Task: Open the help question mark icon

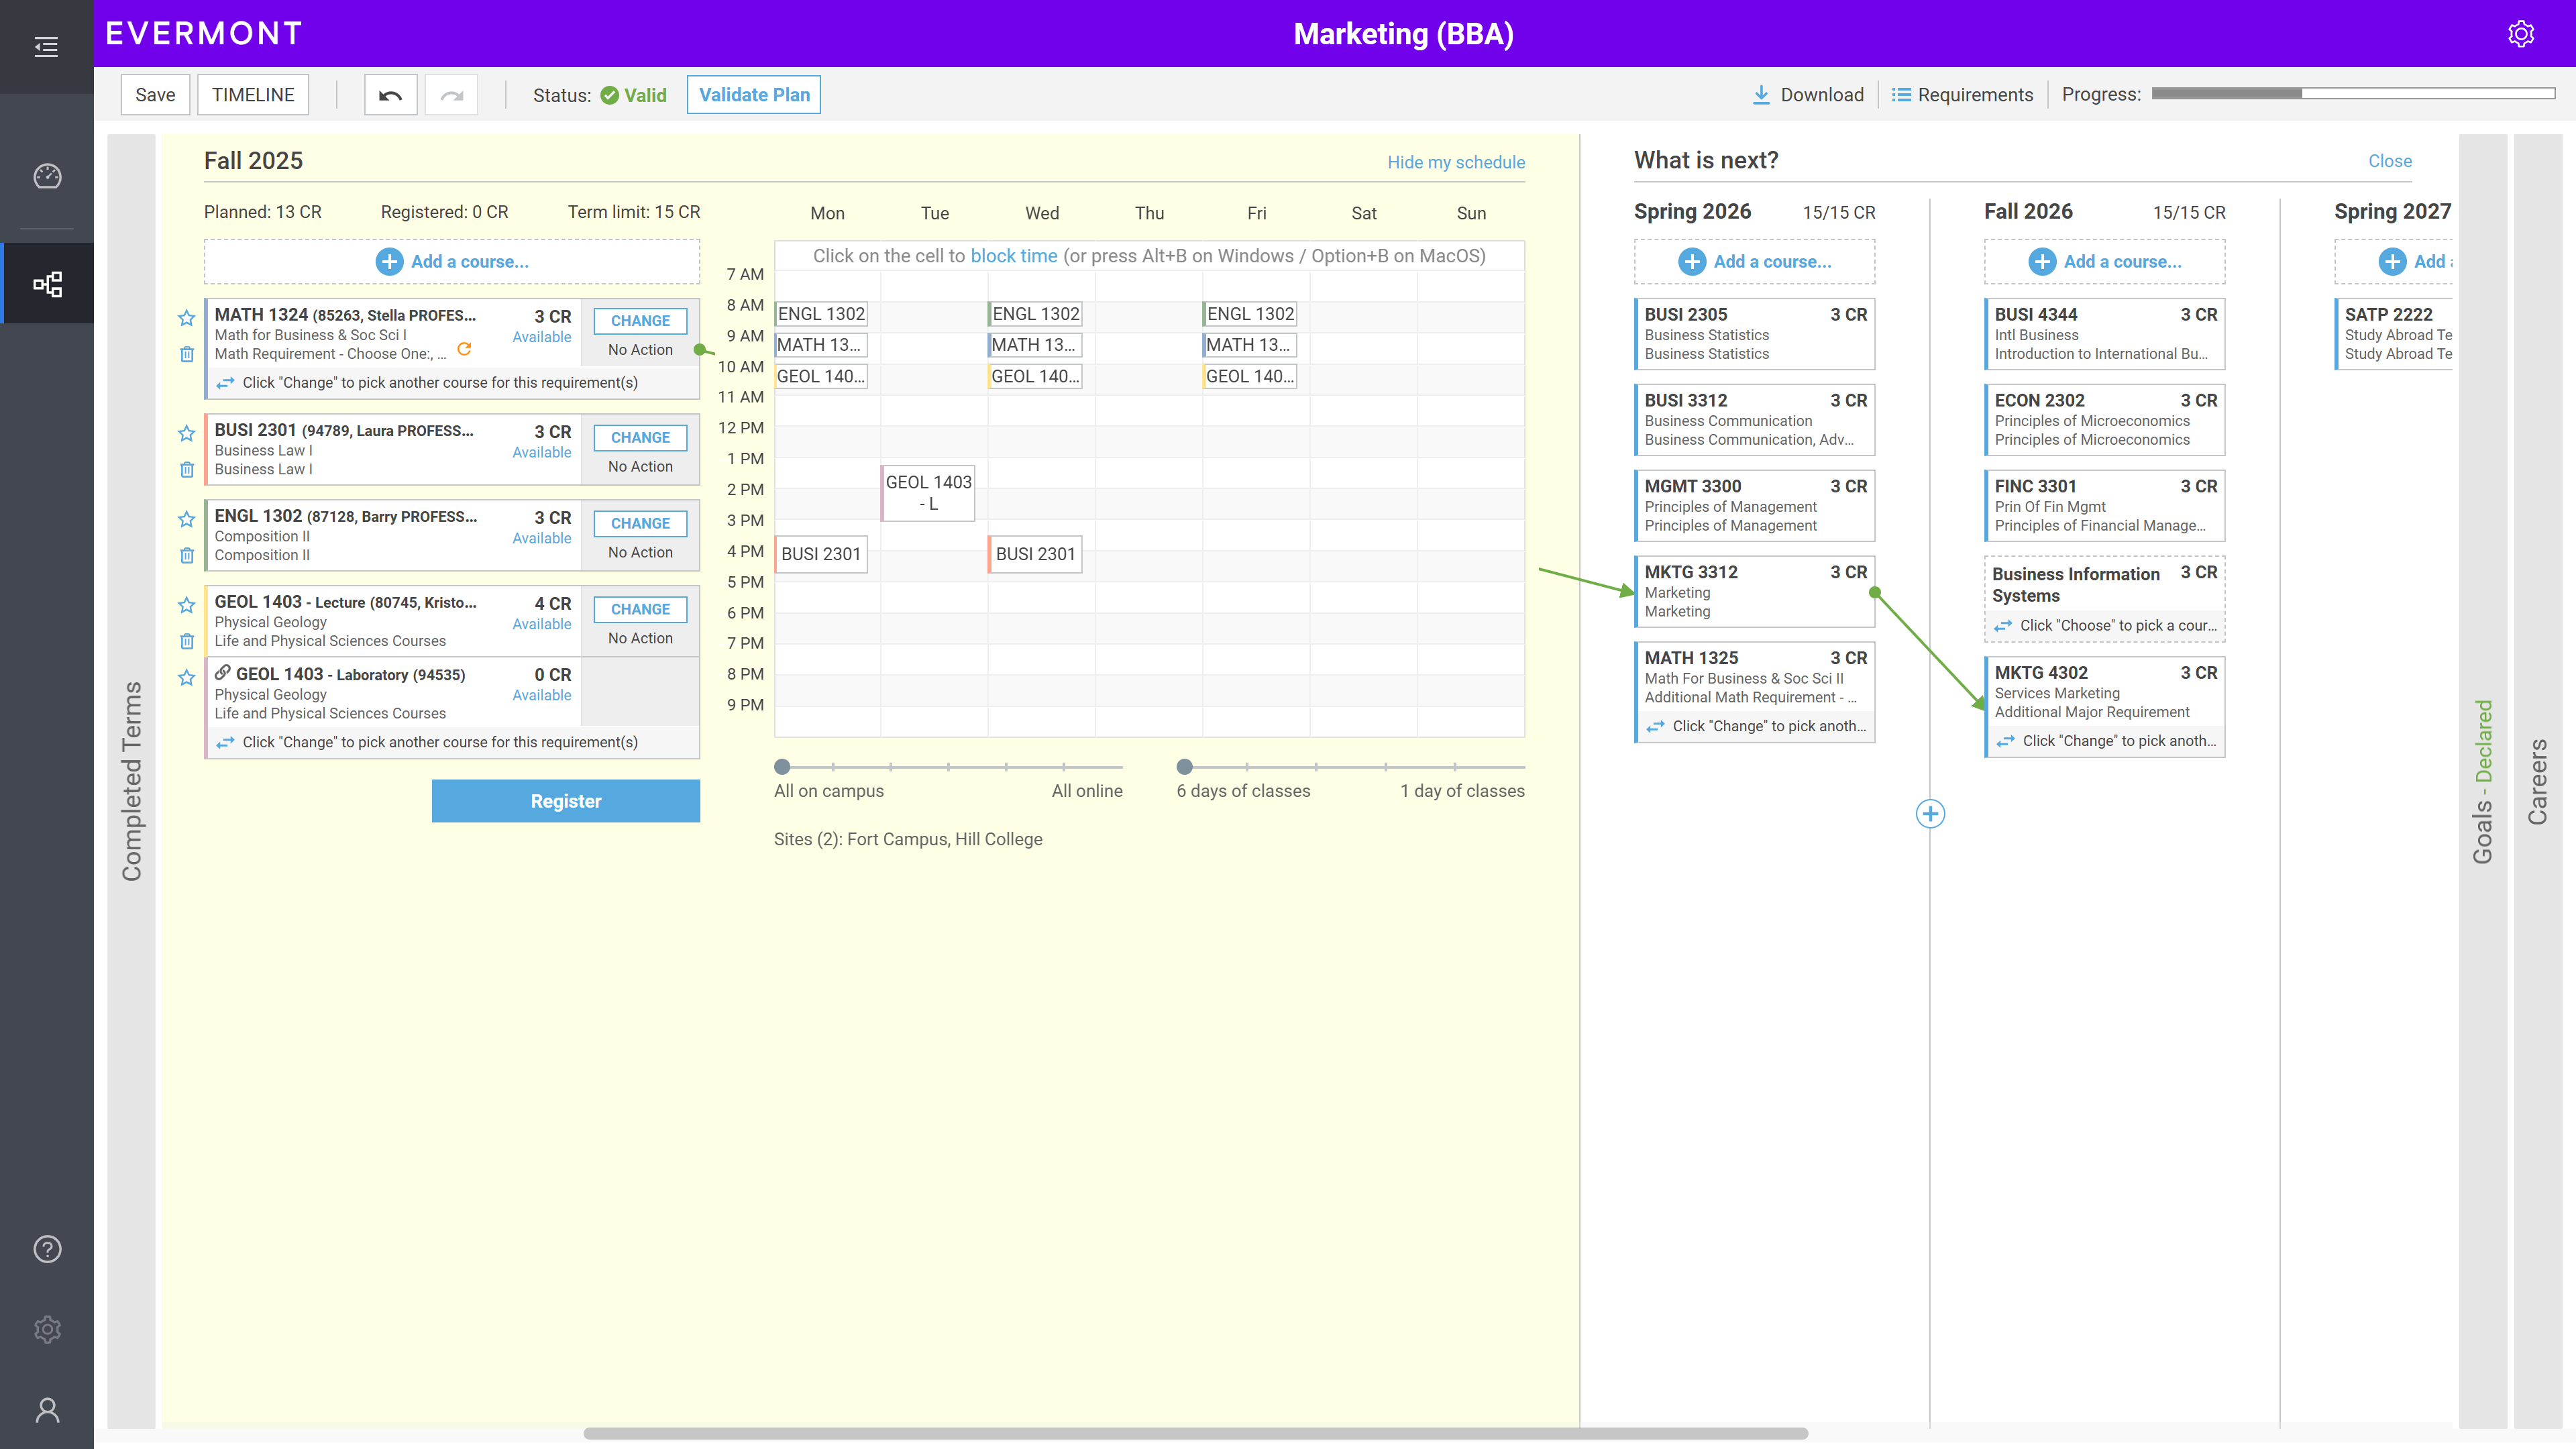Action: (47, 1249)
